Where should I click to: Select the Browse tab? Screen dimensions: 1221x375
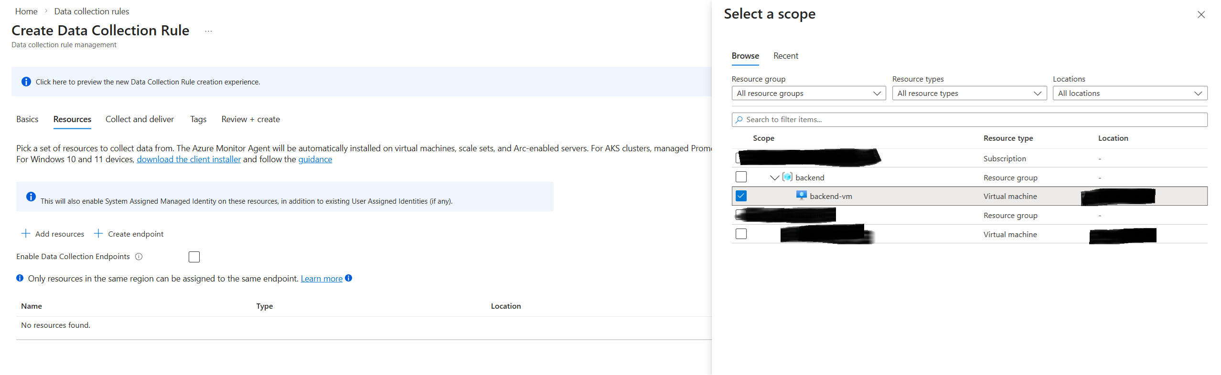click(x=745, y=56)
